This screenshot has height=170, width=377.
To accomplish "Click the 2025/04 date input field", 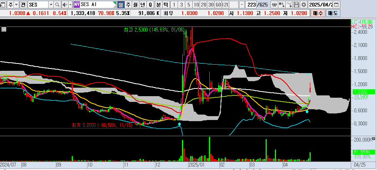I will pyautogui.click(x=321, y=4).
